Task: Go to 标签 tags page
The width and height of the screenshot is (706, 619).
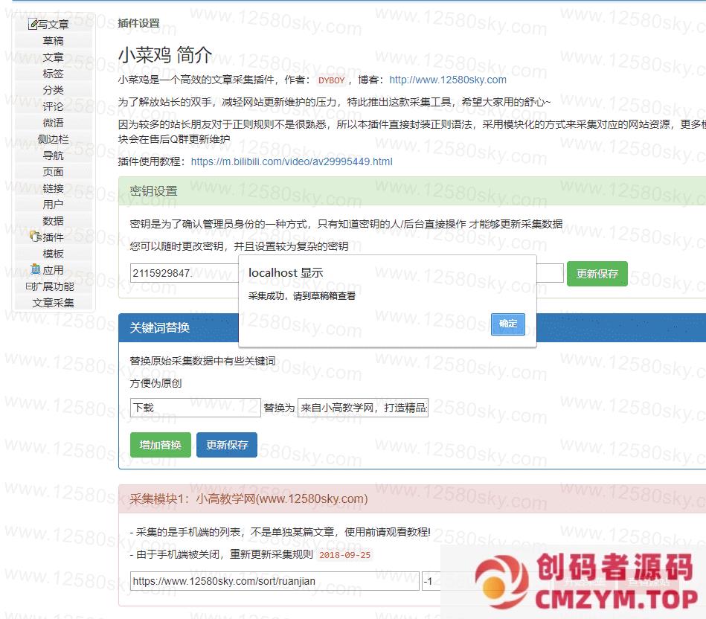Action: 53,74
